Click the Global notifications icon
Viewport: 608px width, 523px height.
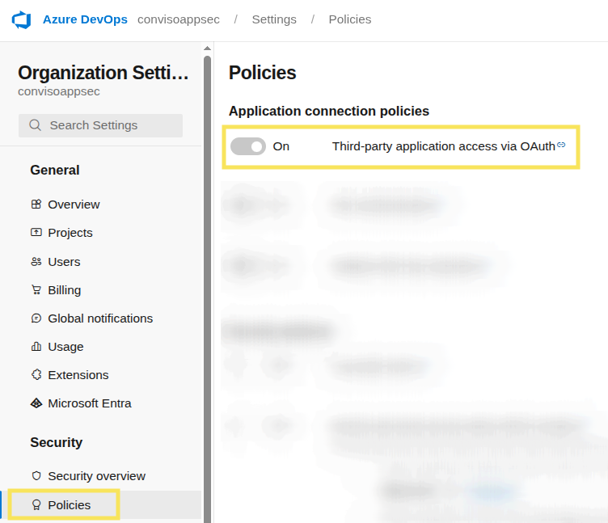point(36,318)
